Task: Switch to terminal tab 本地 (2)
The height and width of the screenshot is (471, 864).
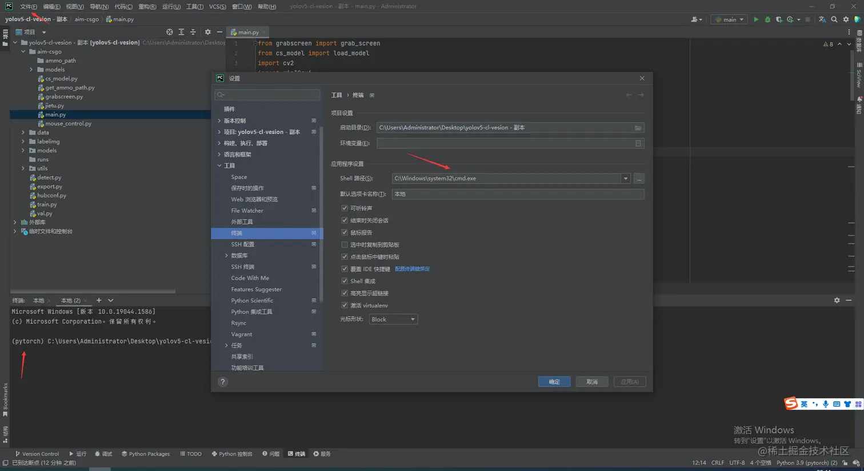Action: coord(71,300)
